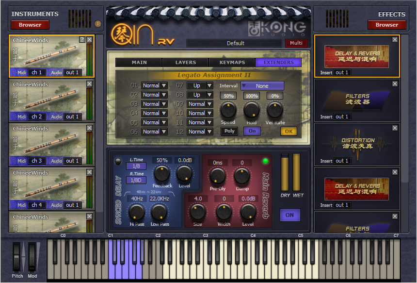Click the delay Level knob
The height and width of the screenshot is (283, 417).
184,174
